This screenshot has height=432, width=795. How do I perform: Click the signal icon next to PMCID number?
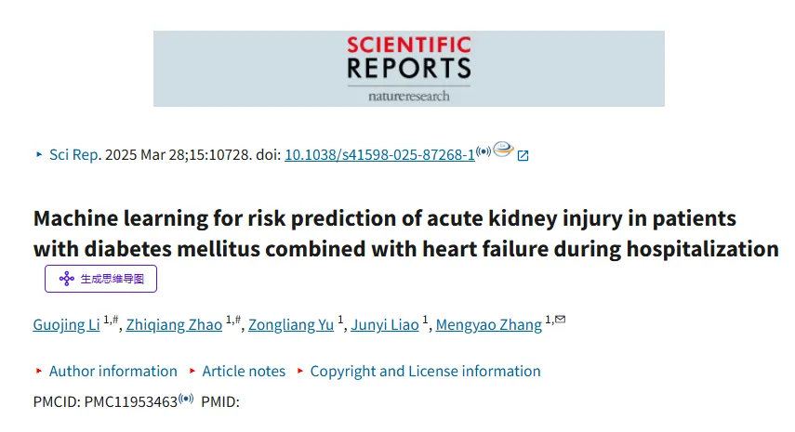click(186, 399)
